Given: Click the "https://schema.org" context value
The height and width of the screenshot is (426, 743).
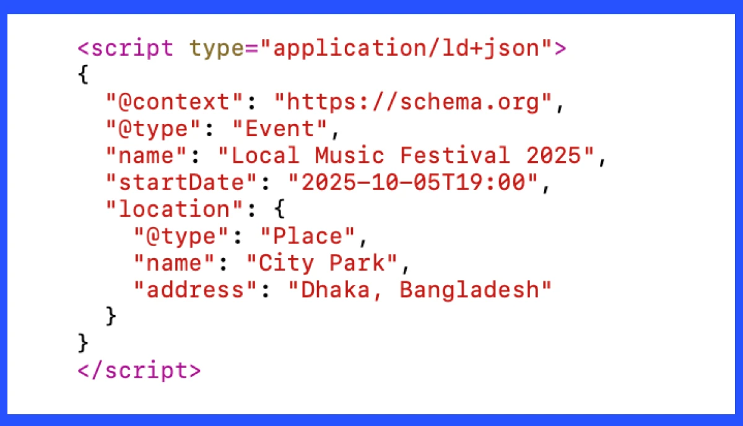Looking at the screenshot, I should pos(413,102).
